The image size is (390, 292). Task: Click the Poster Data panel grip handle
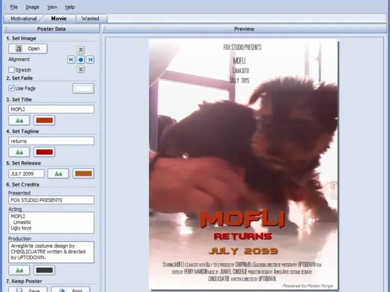click(6, 29)
